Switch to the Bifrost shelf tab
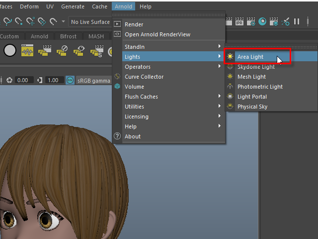This screenshot has height=239, width=318. click(x=69, y=36)
